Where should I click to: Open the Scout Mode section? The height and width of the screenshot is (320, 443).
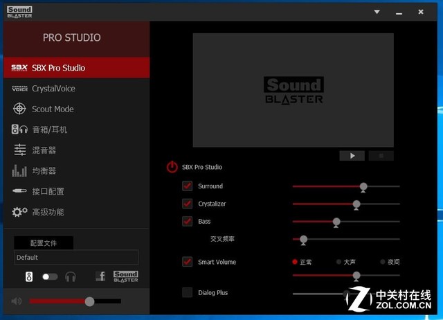pyautogui.click(x=77, y=109)
